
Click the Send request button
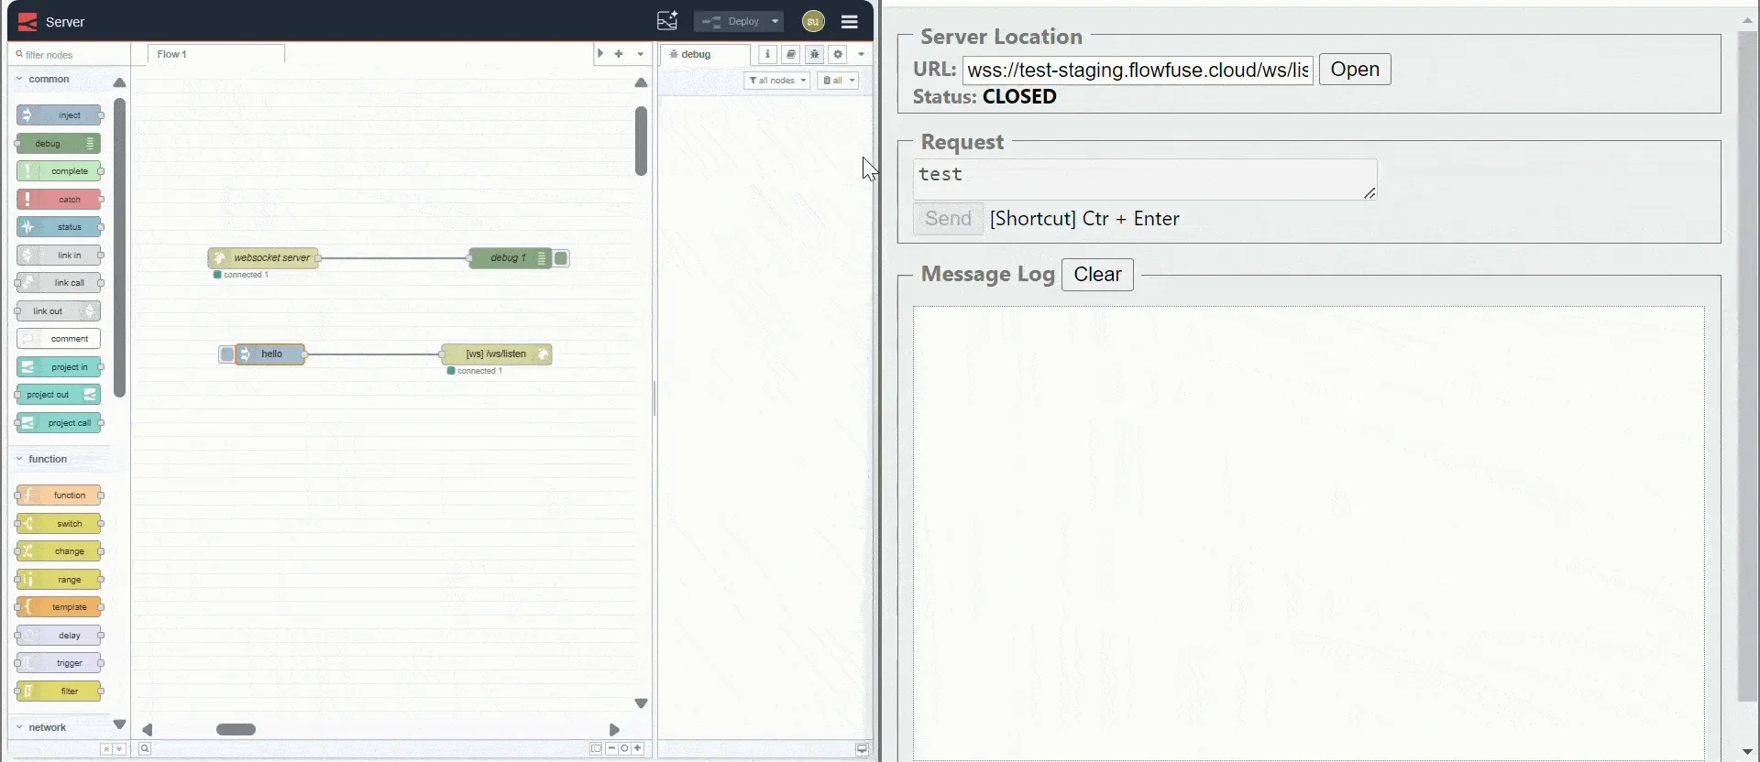[948, 219]
